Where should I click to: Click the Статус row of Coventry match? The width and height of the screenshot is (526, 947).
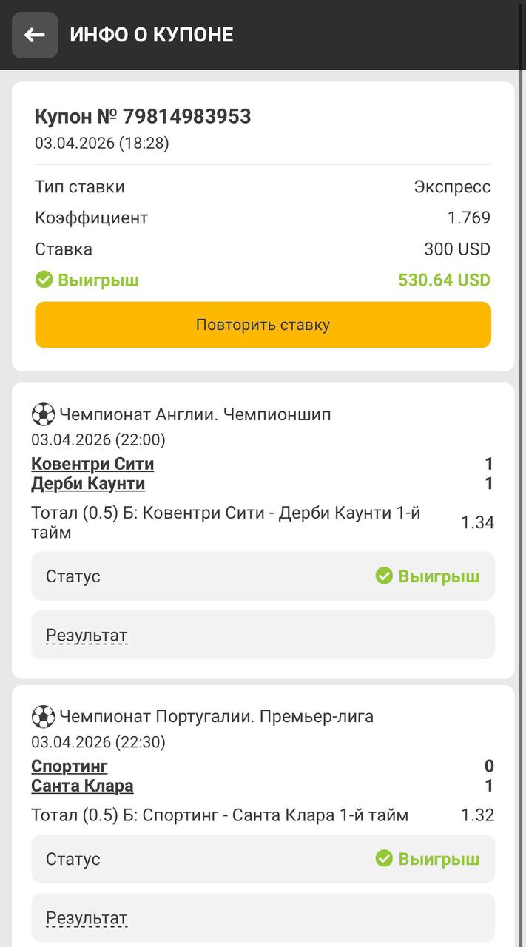(263, 576)
